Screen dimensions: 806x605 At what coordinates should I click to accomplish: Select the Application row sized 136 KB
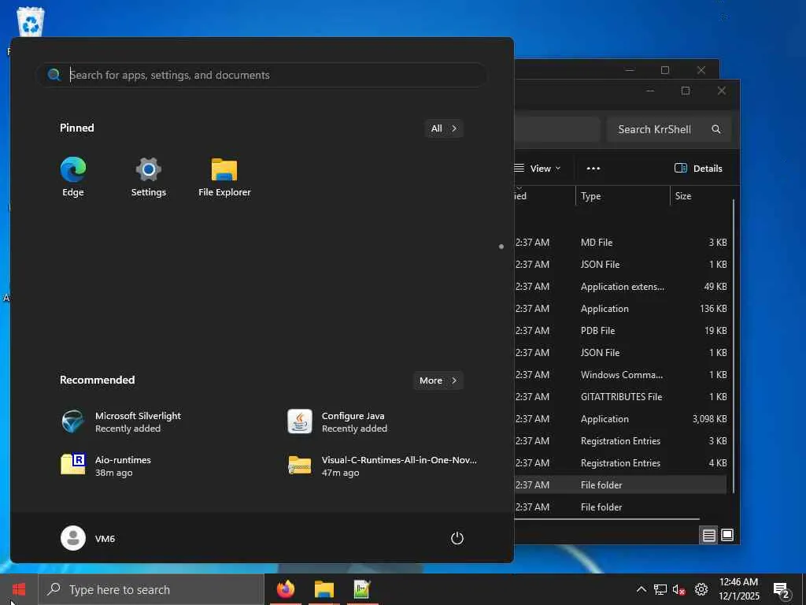[x=620, y=309]
